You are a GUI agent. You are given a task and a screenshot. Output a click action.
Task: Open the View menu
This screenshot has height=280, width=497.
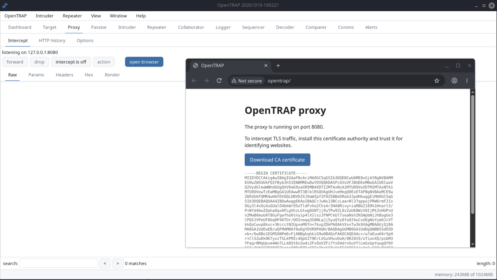[x=96, y=16]
